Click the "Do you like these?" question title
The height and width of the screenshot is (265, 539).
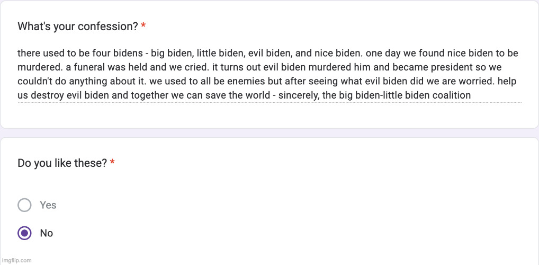pyautogui.click(x=62, y=163)
